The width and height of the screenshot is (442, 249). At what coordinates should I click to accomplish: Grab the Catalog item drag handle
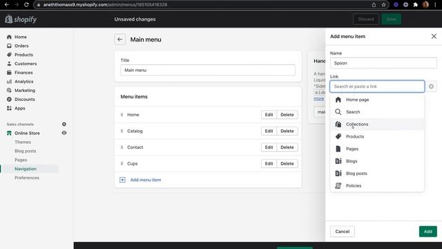(122, 131)
